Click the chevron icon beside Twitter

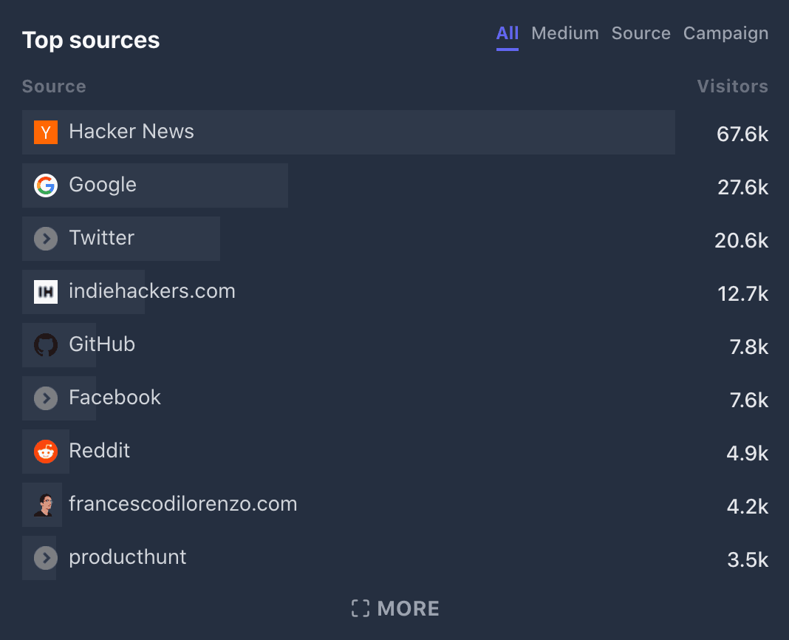[x=46, y=239]
